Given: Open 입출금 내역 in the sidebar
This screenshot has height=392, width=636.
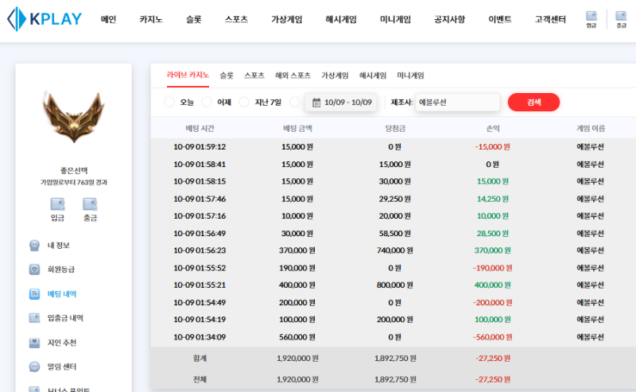Looking at the screenshot, I should coord(65,318).
